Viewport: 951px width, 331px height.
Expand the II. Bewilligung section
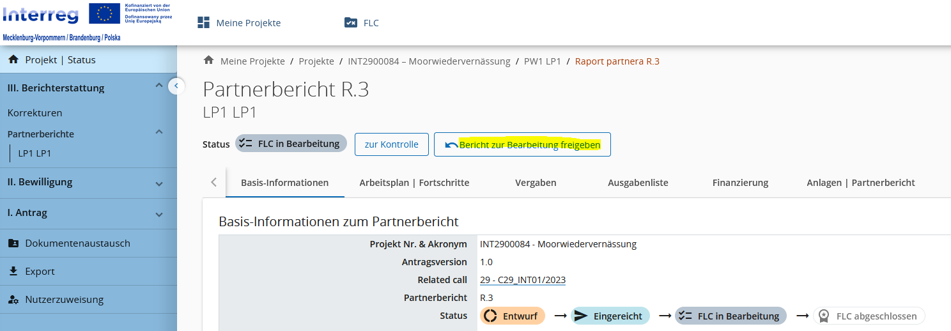[x=159, y=183]
